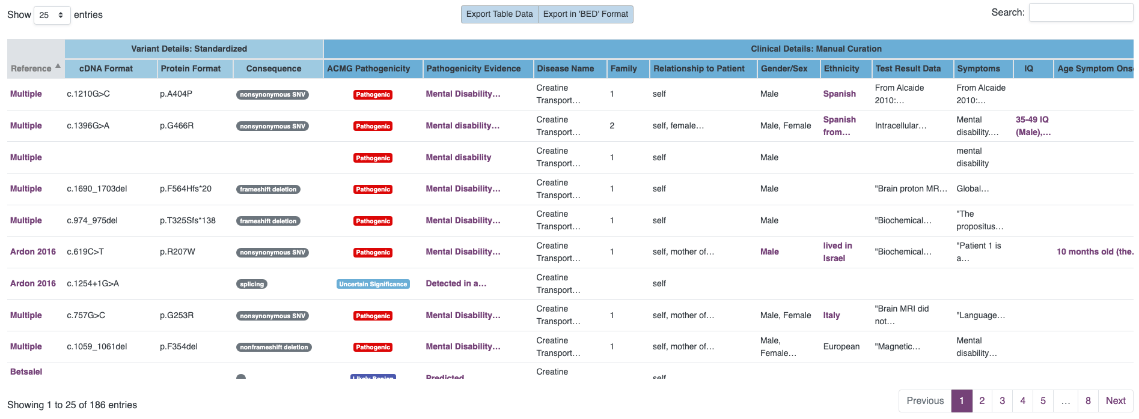Open Ardon 2016 reference for c.1254+1G>A
This screenshot has height=419, width=1139.
(33, 283)
